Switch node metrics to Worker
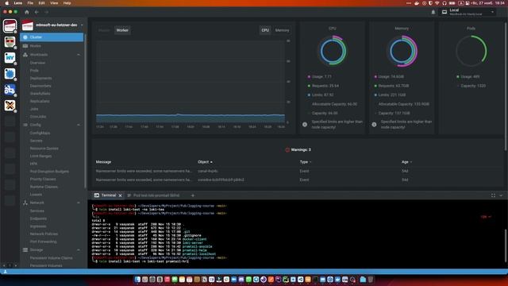Viewport: 508px width, 286px height. [x=122, y=30]
